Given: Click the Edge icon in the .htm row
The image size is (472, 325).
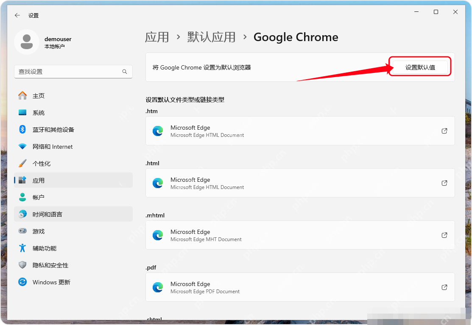Looking at the screenshot, I should (x=158, y=131).
